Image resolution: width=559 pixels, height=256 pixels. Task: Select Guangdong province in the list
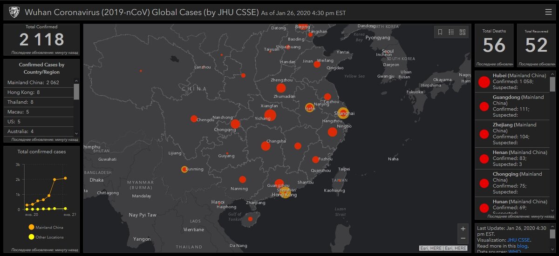pos(512,106)
